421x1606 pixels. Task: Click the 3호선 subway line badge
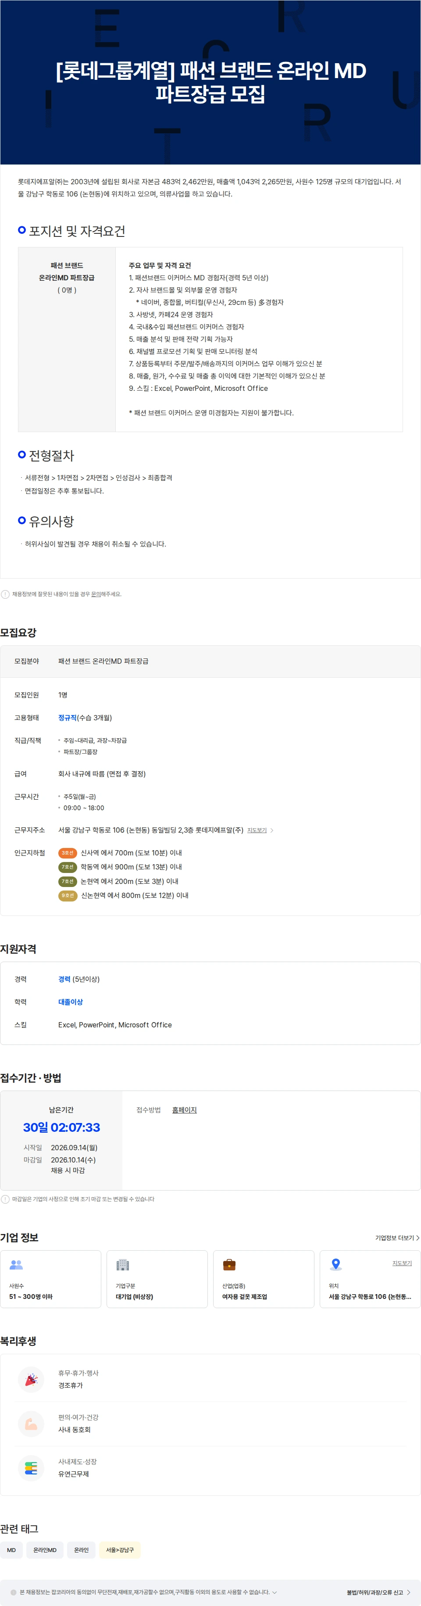point(68,853)
